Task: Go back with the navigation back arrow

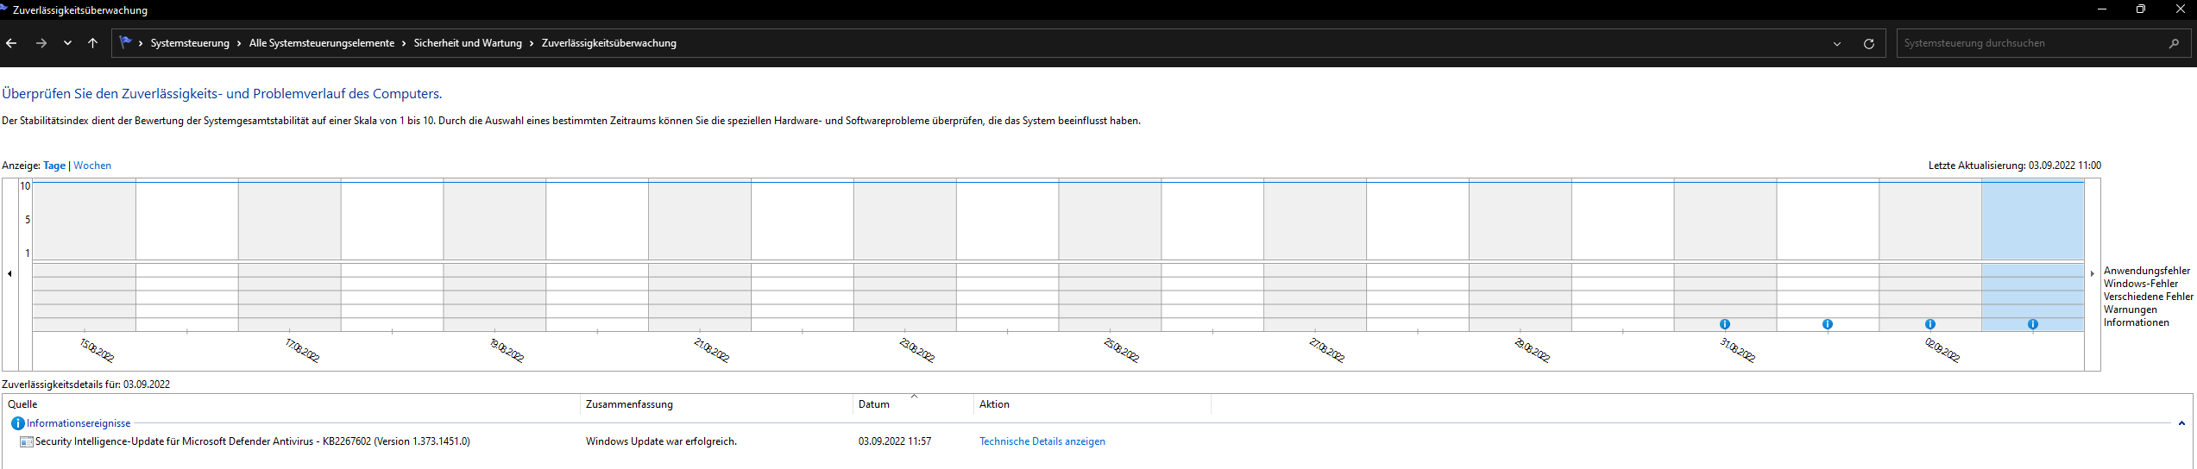Action: 11,43
